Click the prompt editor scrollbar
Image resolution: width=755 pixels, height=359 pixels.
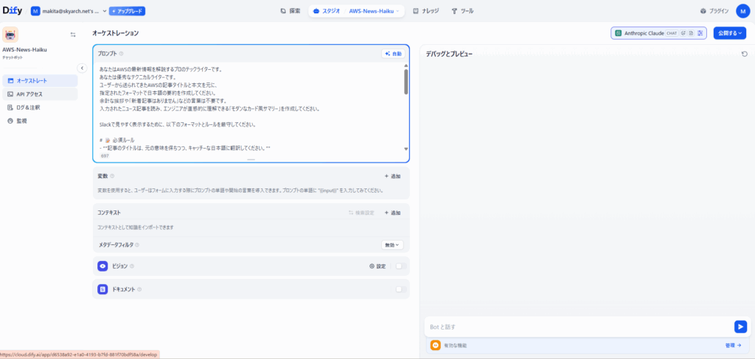point(406,81)
